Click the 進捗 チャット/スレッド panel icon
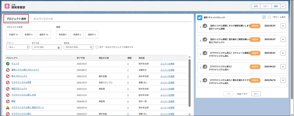This screenshot has width=294, height=116. [x=200, y=17]
